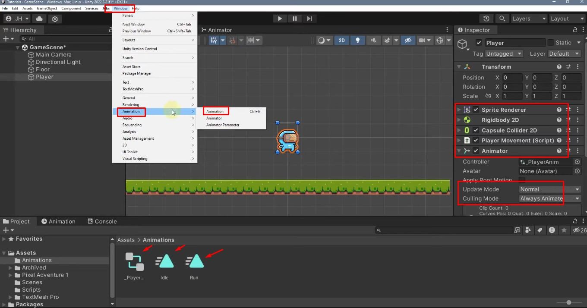The width and height of the screenshot is (587, 308).
Task: Open the Tag dropdown set to Untagged
Action: click(504, 53)
